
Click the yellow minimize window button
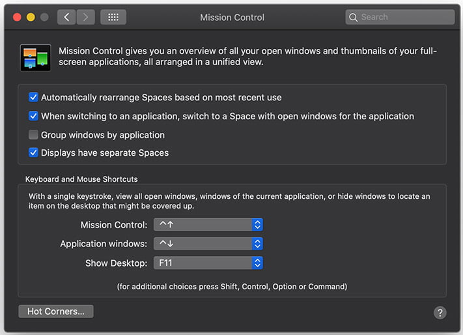(x=31, y=17)
